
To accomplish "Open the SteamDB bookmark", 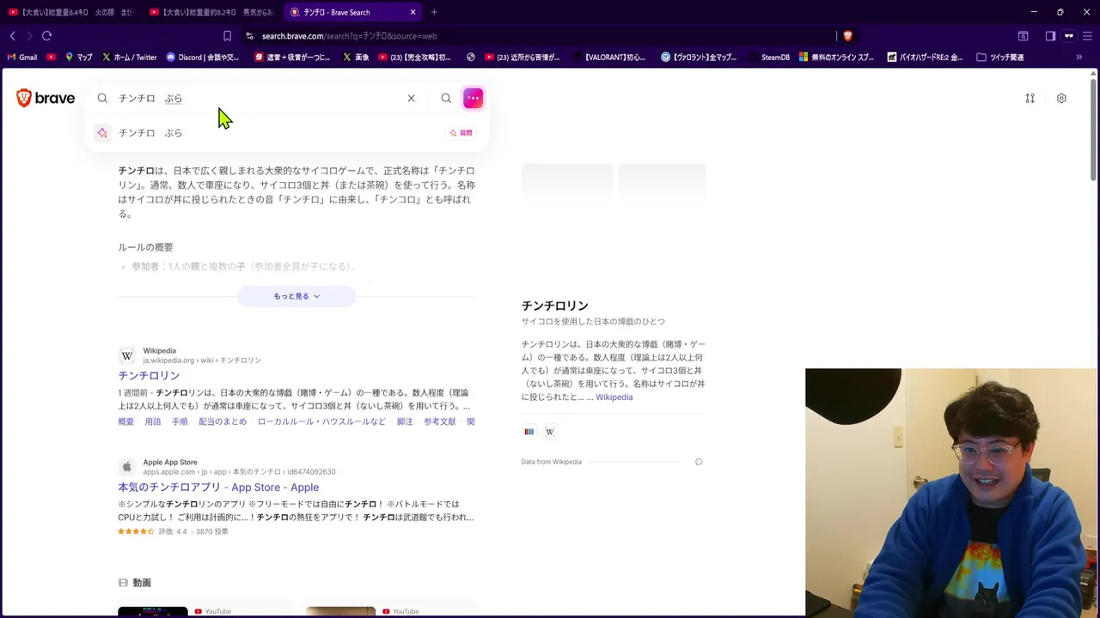I will 767,58.
